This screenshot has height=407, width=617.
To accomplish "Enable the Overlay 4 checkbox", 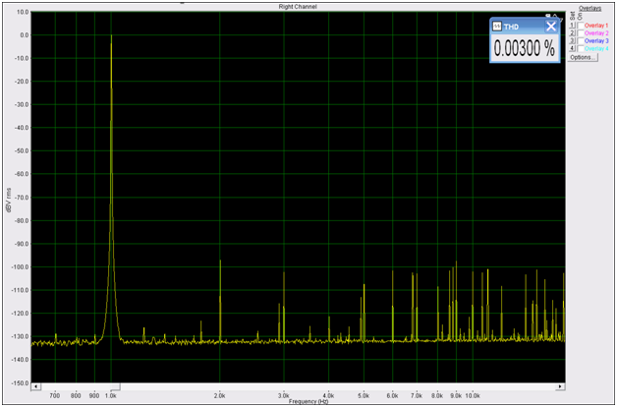I will (581, 48).
